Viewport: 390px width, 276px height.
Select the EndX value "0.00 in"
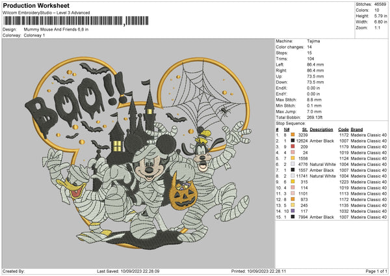313,88
